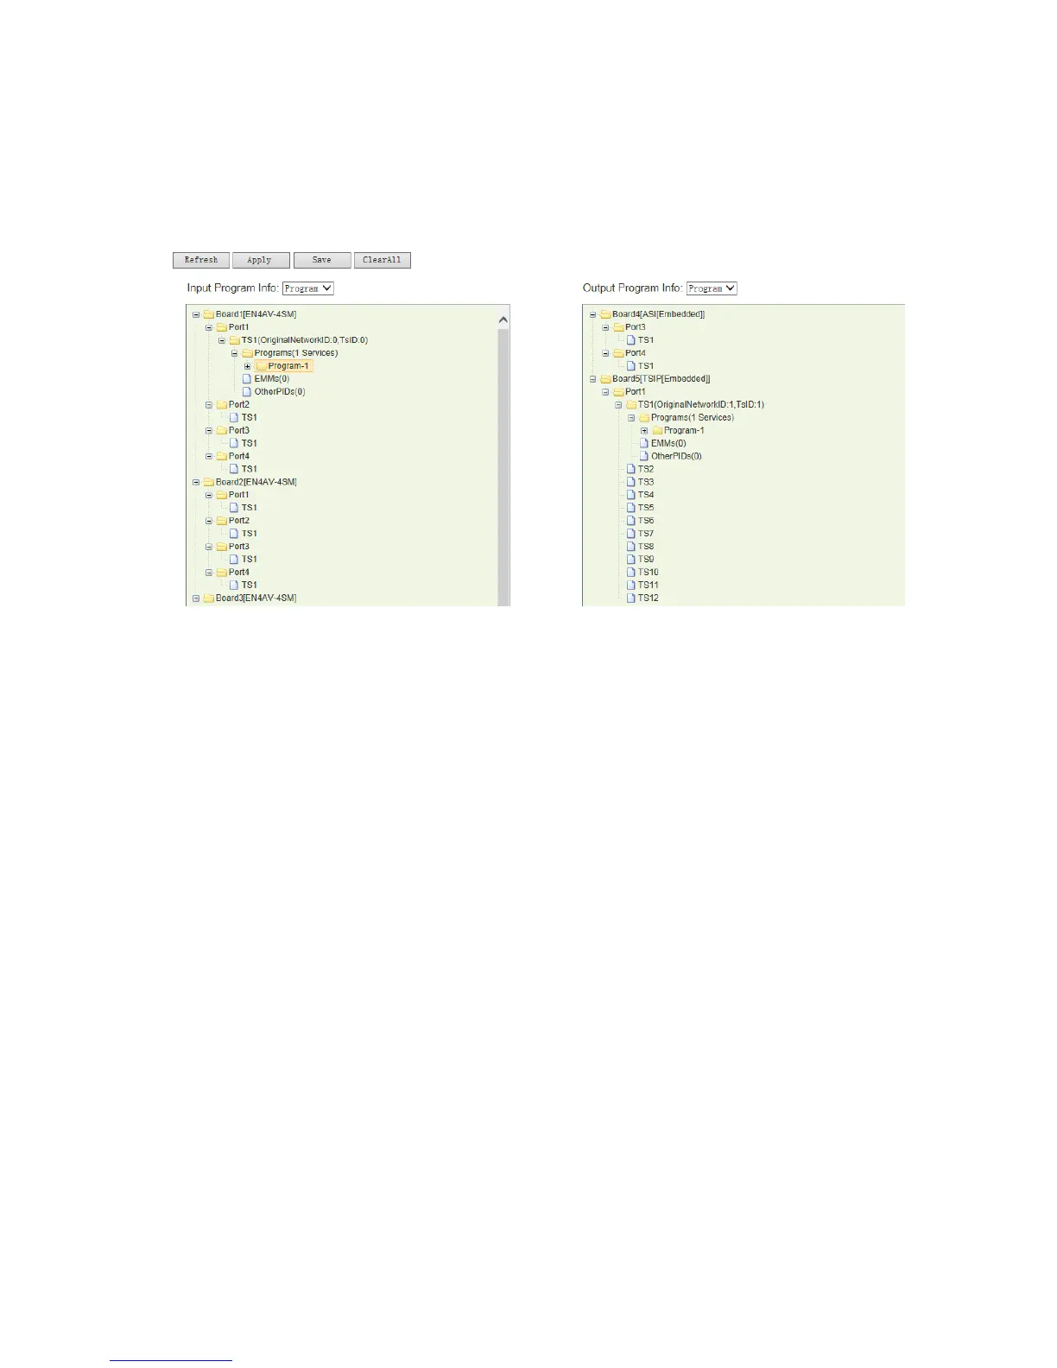Click Program-1 folder icon in output tree
The image size is (1057, 1368).
657,430
